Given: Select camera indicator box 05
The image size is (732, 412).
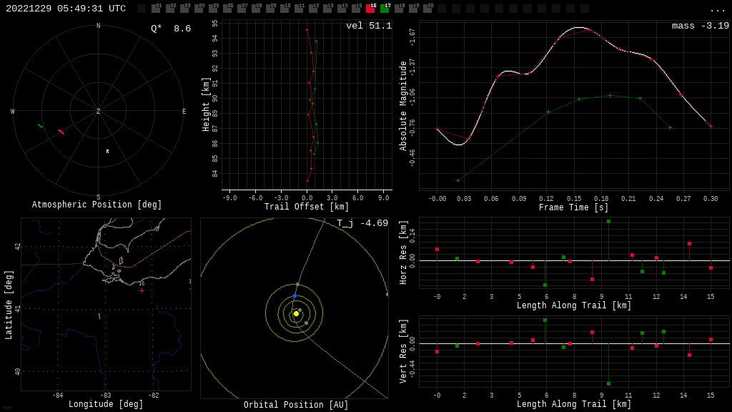Looking at the screenshot, I should 213,9.
